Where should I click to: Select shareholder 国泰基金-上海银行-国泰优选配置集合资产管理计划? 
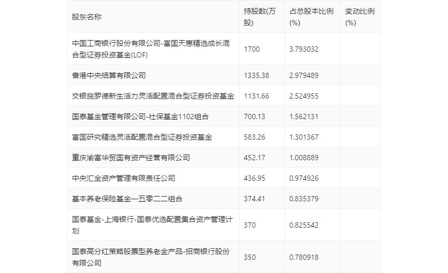click(x=152, y=225)
